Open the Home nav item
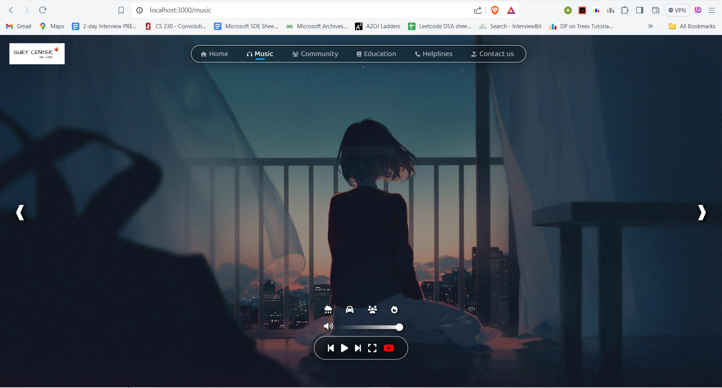 [x=214, y=54]
